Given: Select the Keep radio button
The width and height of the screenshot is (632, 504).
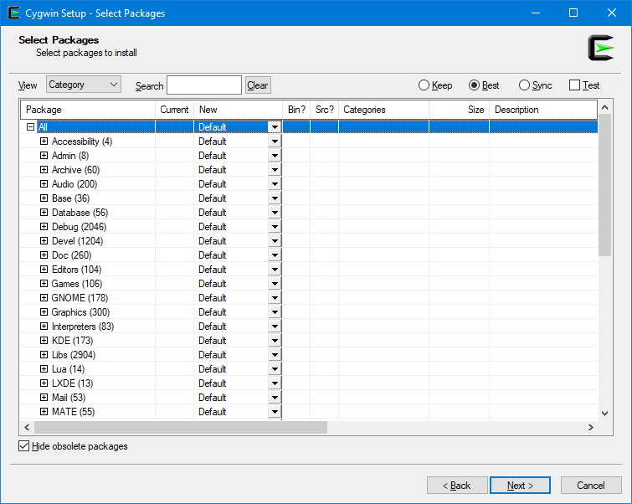Looking at the screenshot, I should (x=424, y=85).
